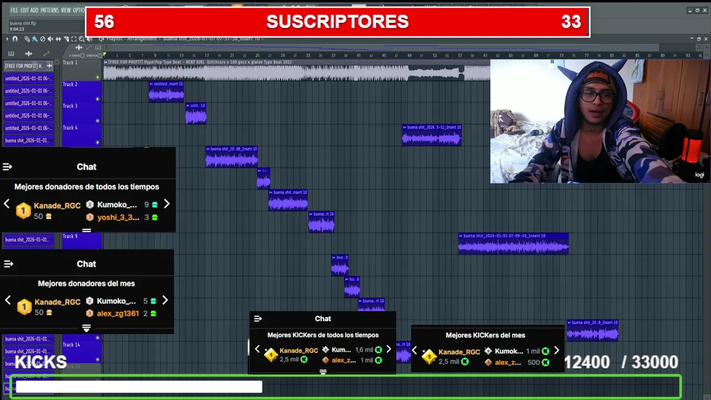Go to next all-time donors page
The width and height of the screenshot is (711, 400).
[167, 204]
